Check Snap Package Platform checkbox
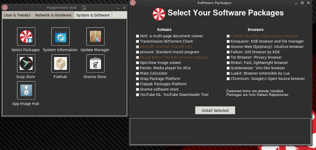316x150 pixels. tap(137, 79)
